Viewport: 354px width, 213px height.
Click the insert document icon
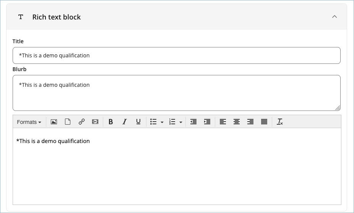[68, 122]
